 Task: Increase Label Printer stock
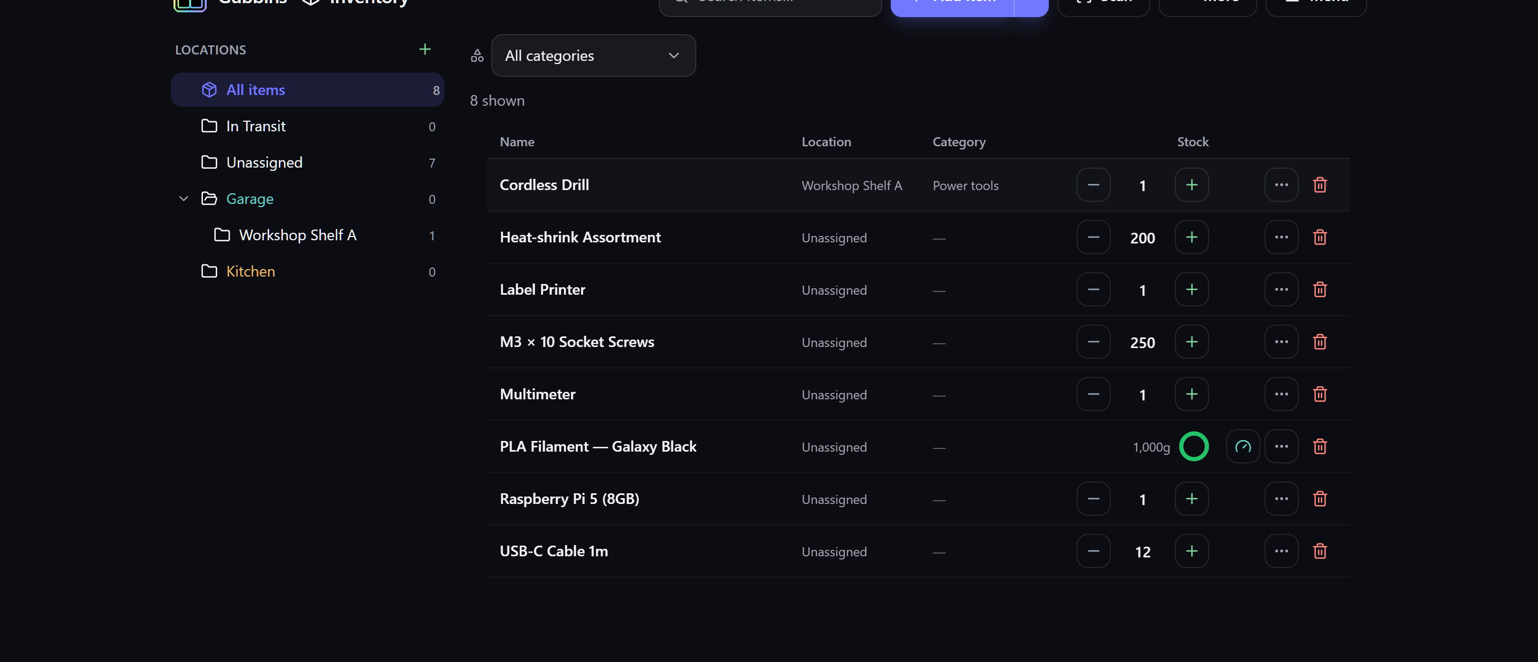pos(1191,289)
